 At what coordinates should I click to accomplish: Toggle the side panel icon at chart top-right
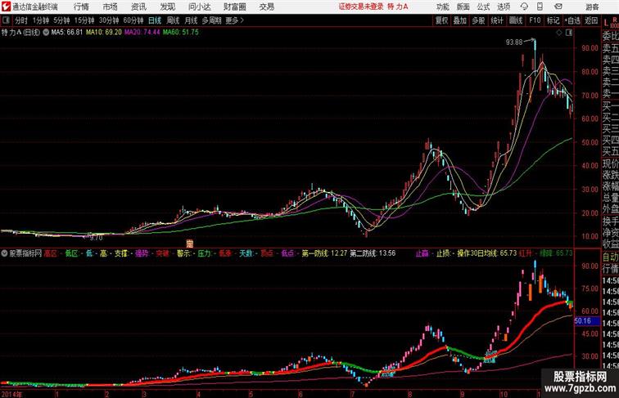[569, 33]
